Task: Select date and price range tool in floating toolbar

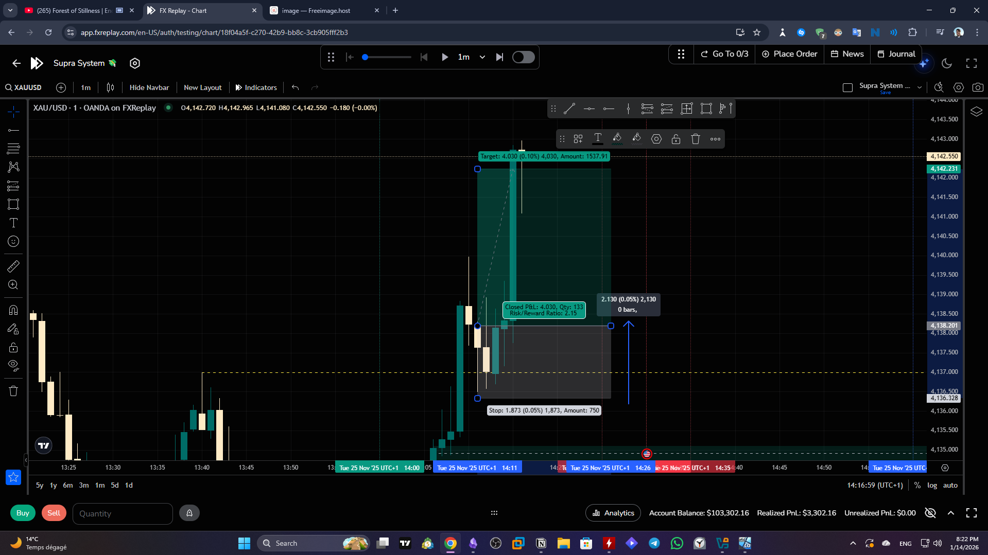Action: tap(687, 109)
